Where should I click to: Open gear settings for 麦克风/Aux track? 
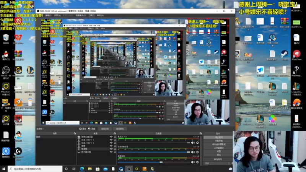[x=197, y=143]
